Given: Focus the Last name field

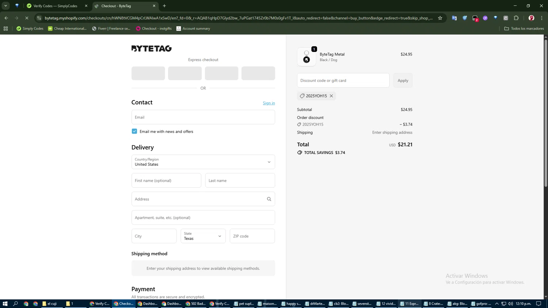Looking at the screenshot, I should 240,181.
